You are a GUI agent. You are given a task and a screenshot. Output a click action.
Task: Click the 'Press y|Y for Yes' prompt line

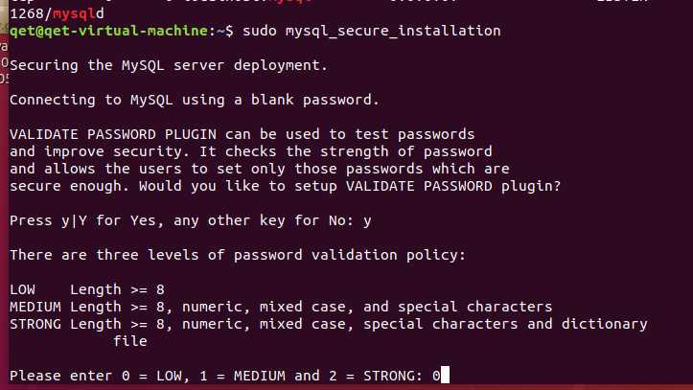(x=182, y=220)
